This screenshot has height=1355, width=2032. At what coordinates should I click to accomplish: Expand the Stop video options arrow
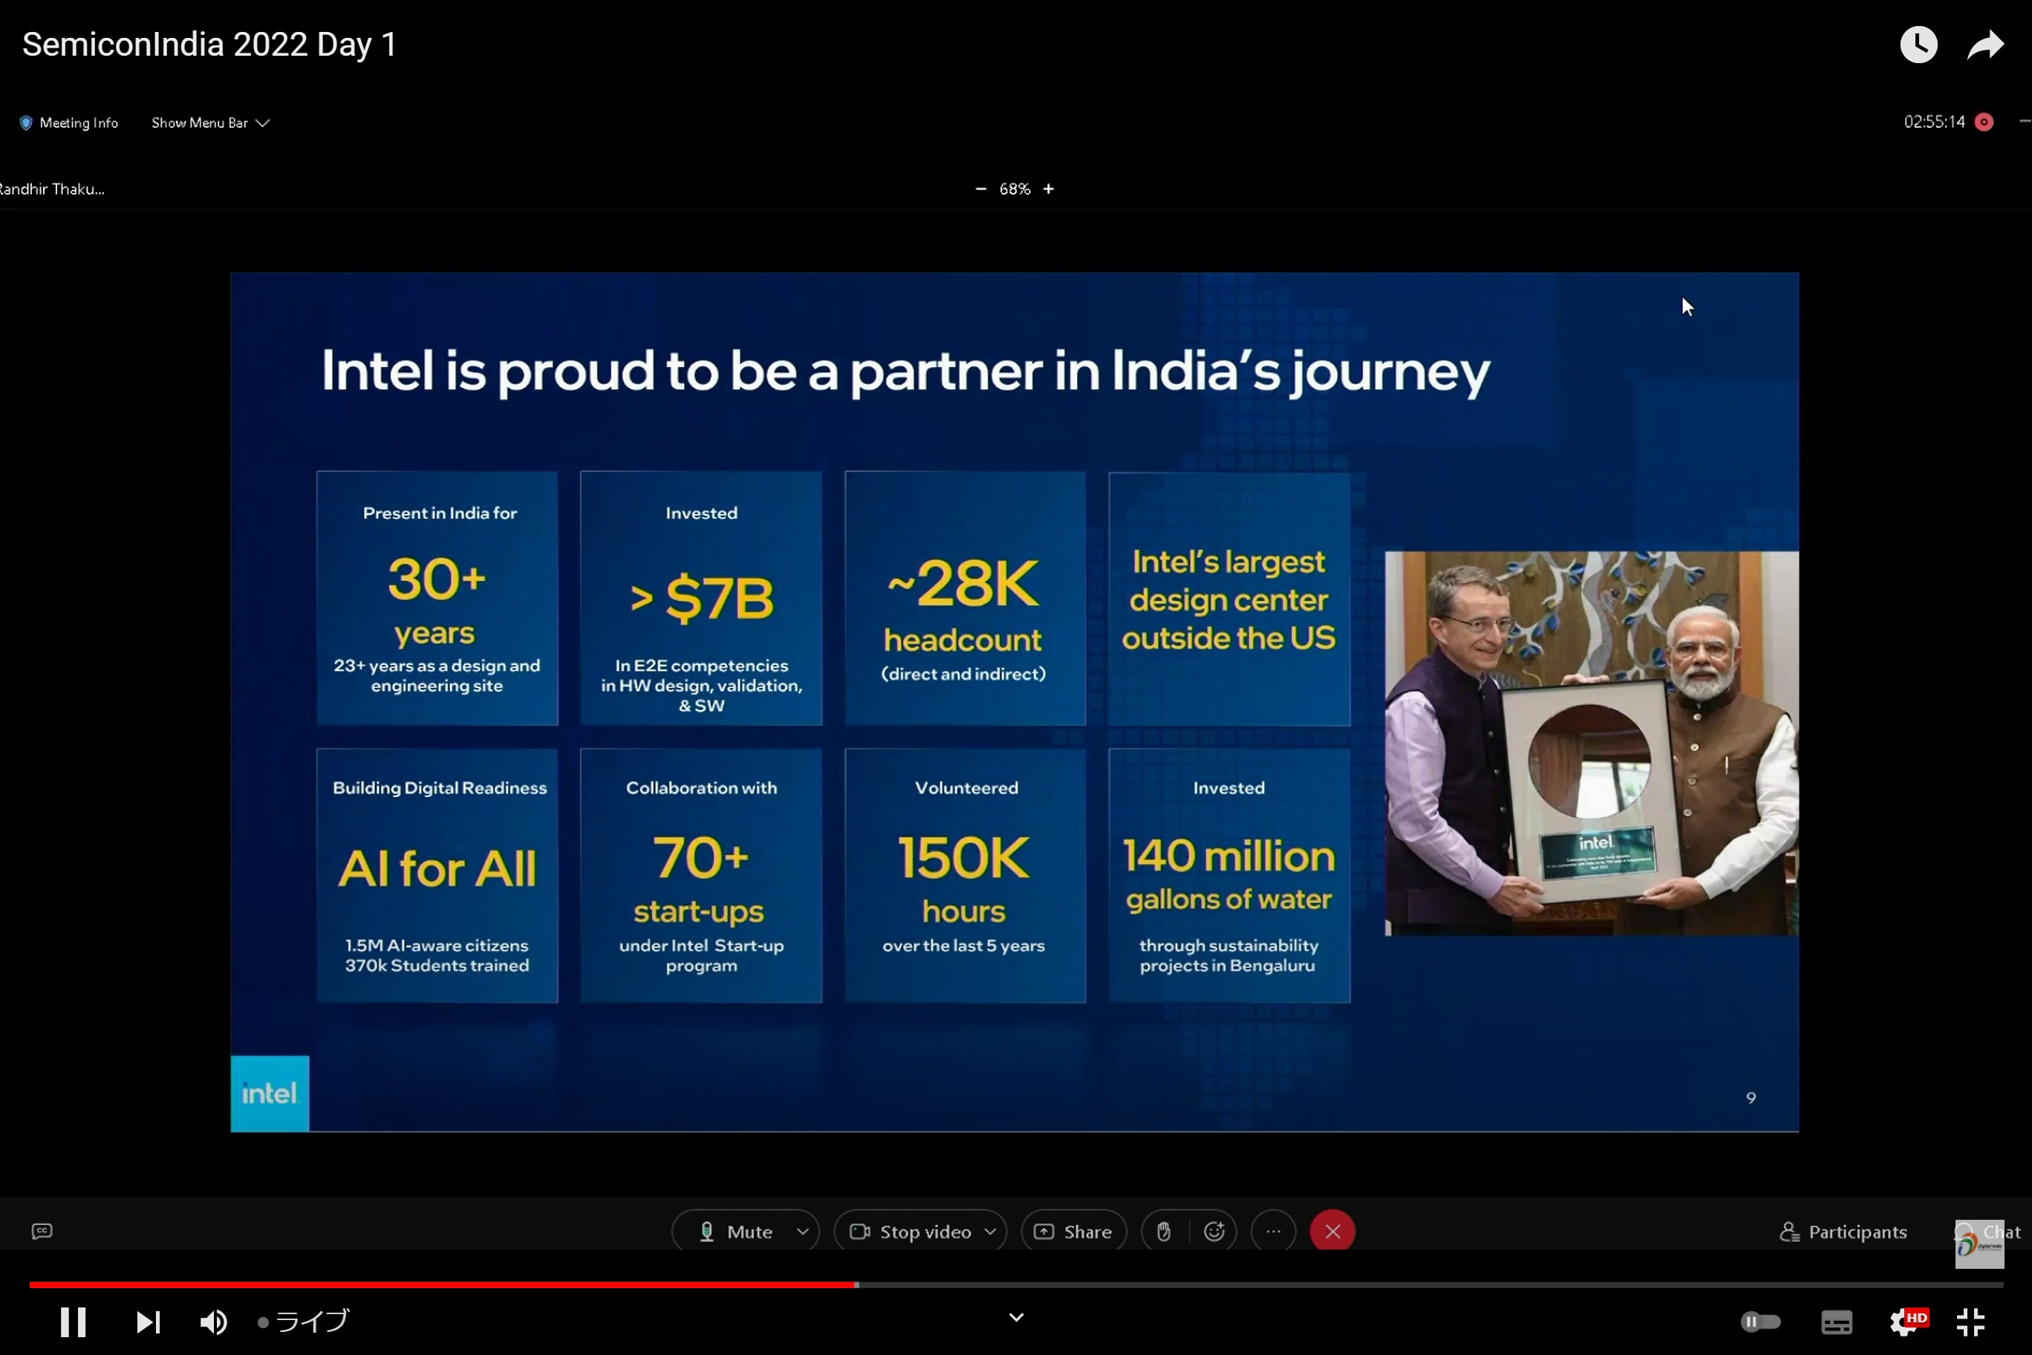990,1232
